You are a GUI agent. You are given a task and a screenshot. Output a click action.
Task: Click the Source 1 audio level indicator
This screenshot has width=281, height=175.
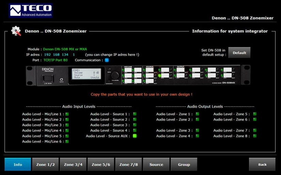135,114
